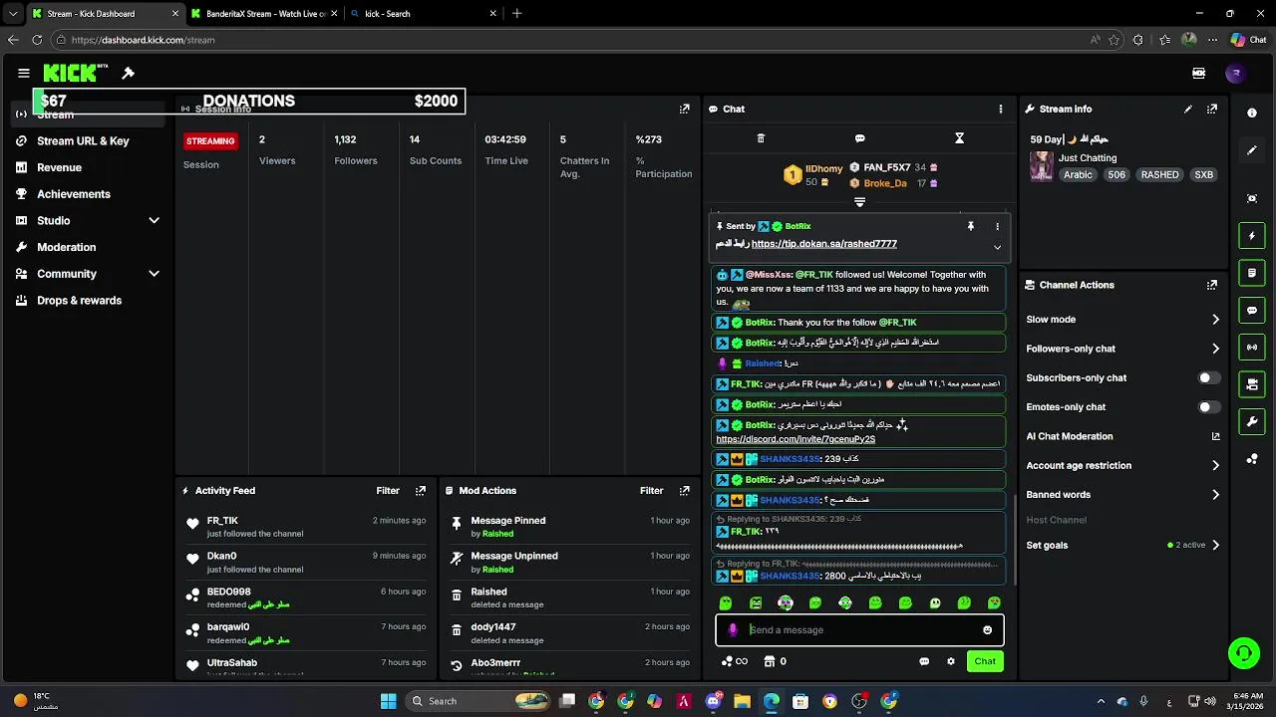Screen dimensions: 1276x717
Task: Click the browser address bar URL
Action: [x=144, y=40]
